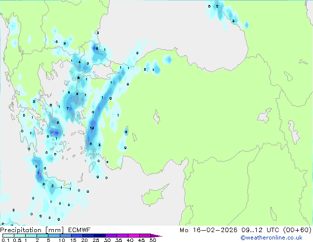Click the "Mo" weekday text
The height and width of the screenshot is (242, 313).
coord(184,230)
